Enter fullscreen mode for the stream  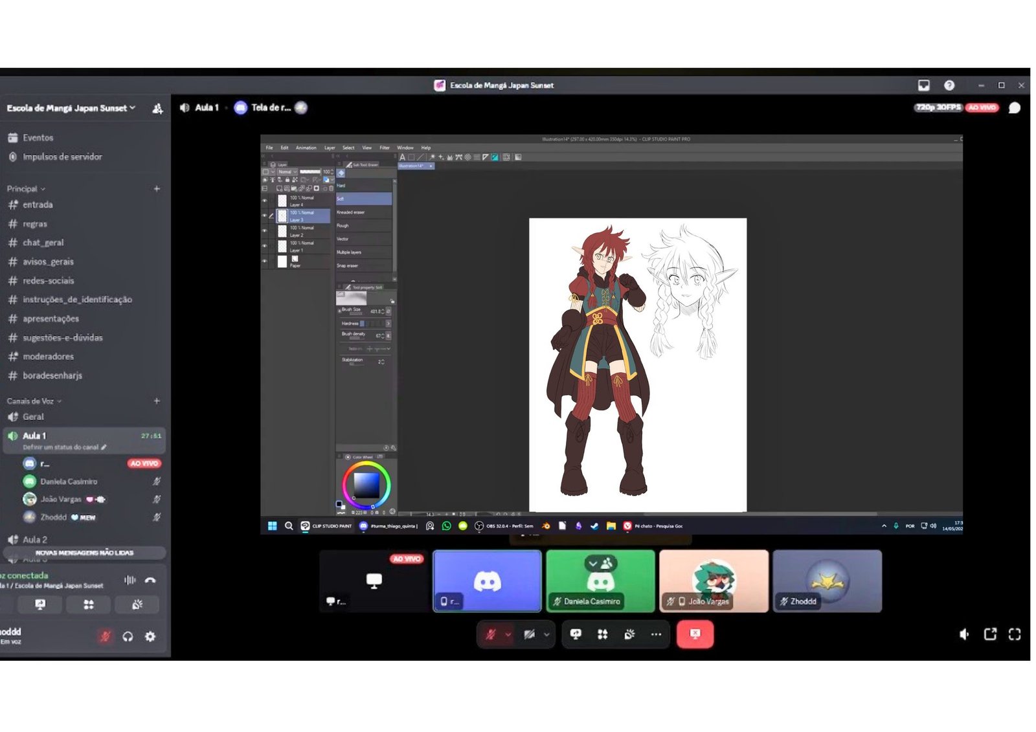[x=1015, y=634]
